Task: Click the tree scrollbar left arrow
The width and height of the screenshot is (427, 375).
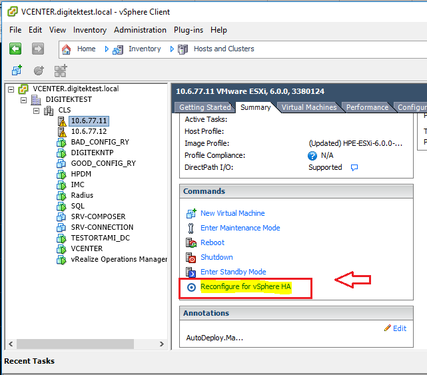Action: coord(11,344)
